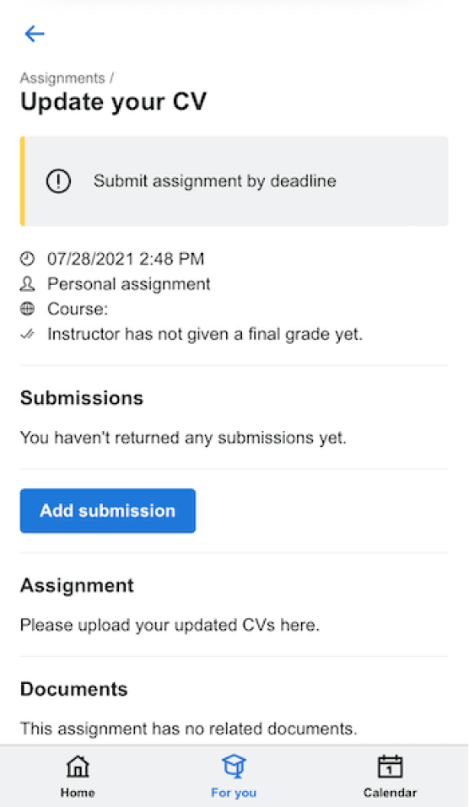Viewport: 469px width, 807px height.
Task: Click the double checkmark grade icon
Action: 27,334
